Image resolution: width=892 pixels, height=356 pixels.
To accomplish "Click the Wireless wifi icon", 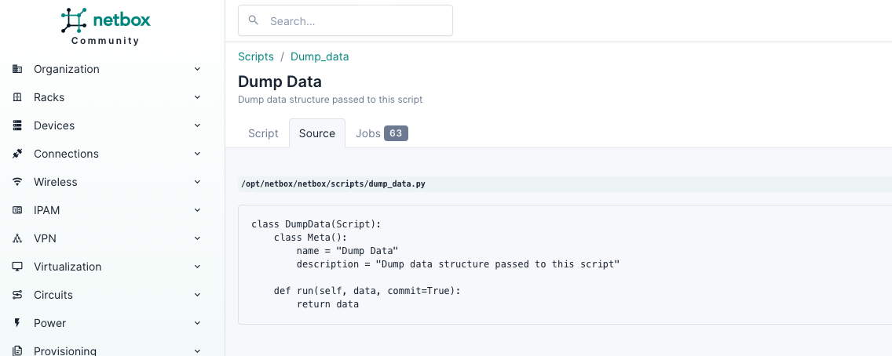I will pos(17,182).
